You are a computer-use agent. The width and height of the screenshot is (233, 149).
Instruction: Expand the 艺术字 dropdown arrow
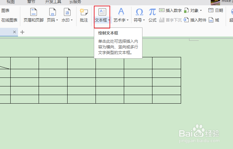127,20
